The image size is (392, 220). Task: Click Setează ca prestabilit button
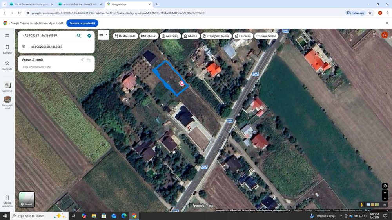[82, 23]
